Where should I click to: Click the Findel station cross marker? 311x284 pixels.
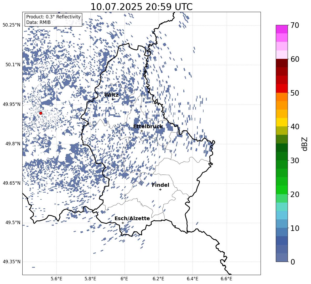pyautogui.click(x=160, y=190)
